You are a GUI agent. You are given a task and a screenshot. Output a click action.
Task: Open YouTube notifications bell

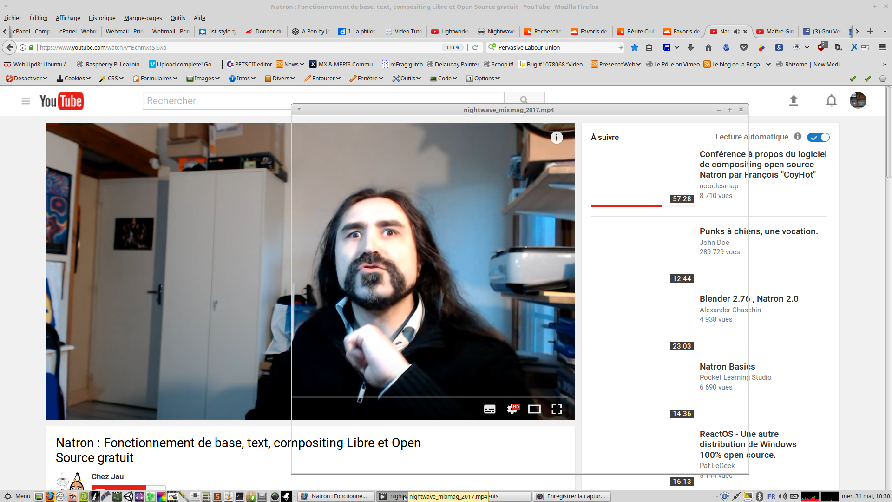click(x=831, y=100)
